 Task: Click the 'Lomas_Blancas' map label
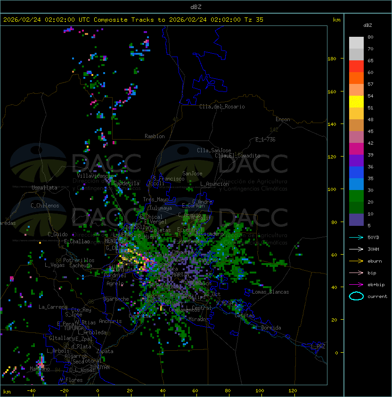click(x=270, y=292)
